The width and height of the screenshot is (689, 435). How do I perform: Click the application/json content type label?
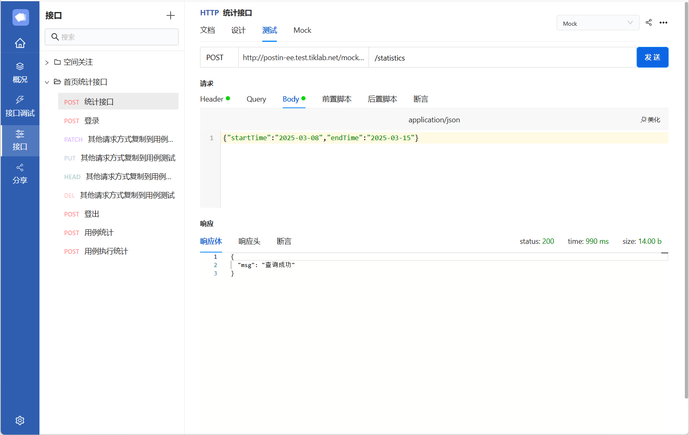pos(434,120)
